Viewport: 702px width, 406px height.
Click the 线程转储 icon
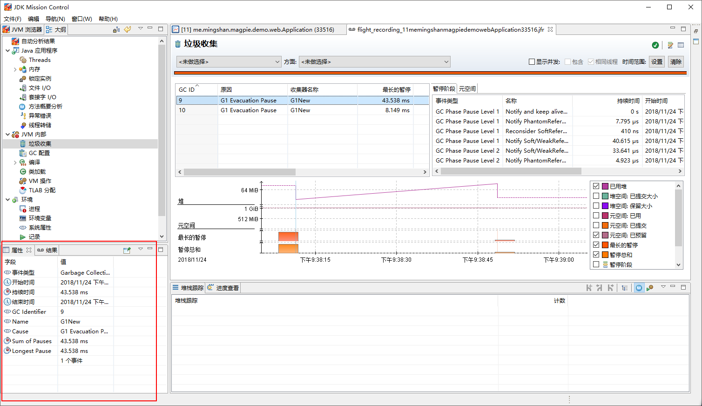pos(23,125)
